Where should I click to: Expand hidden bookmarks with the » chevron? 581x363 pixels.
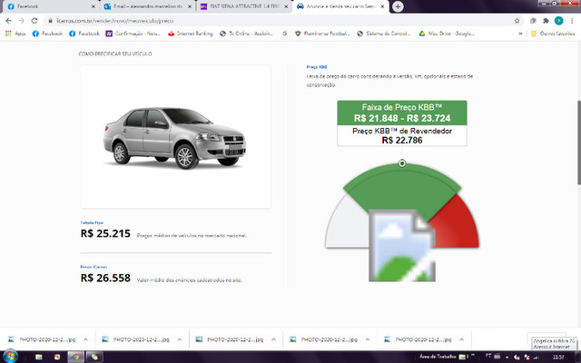pyautogui.click(x=520, y=34)
